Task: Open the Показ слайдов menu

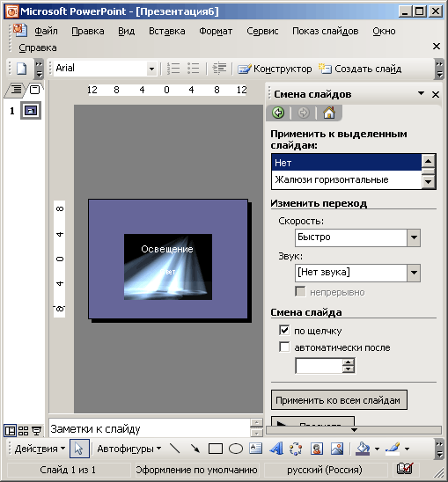Action: click(x=326, y=31)
